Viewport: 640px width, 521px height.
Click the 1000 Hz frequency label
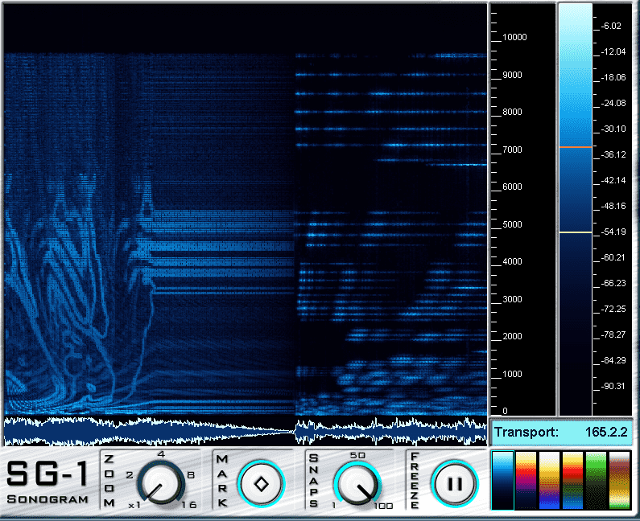pyautogui.click(x=512, y=374)
